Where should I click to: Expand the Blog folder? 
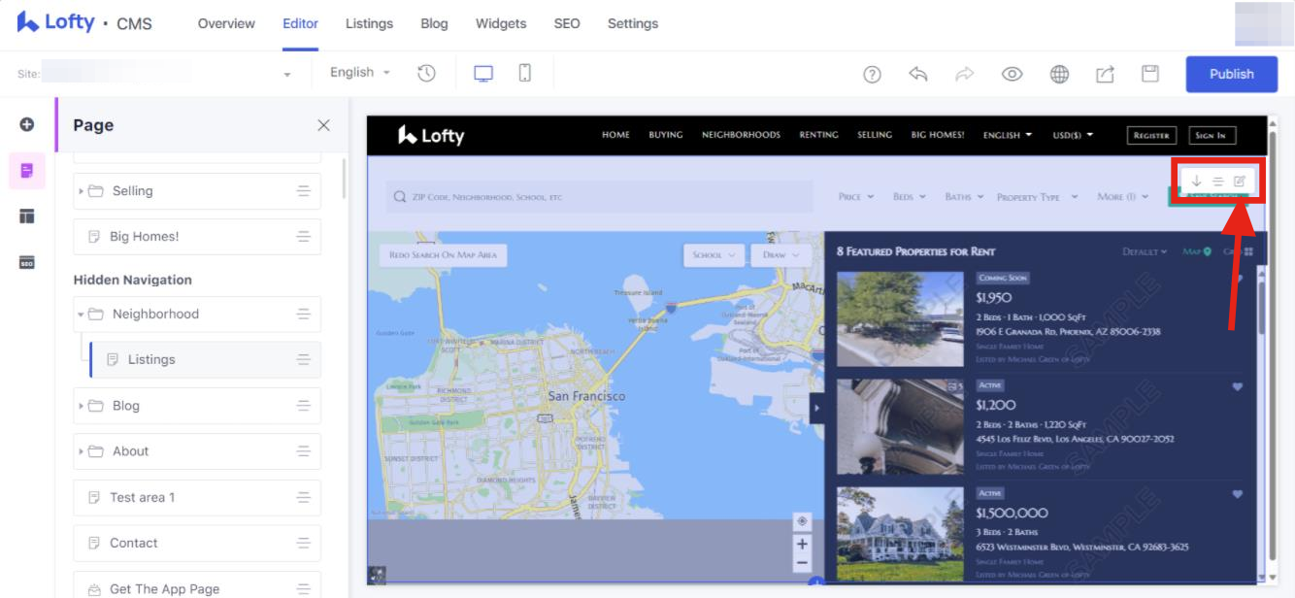tap(81, 406)
